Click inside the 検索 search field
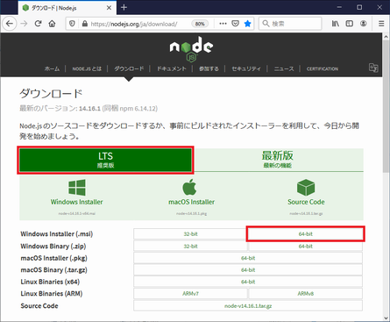The width and height of the screenshot is (390, 322). coord(290,24)
